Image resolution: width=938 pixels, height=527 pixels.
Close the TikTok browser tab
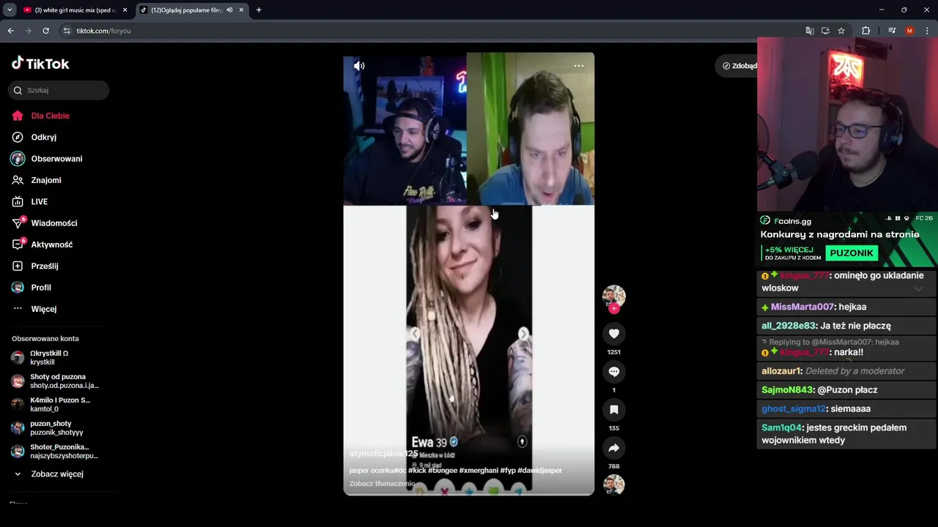pyautogui.click(x=241, y=10)
